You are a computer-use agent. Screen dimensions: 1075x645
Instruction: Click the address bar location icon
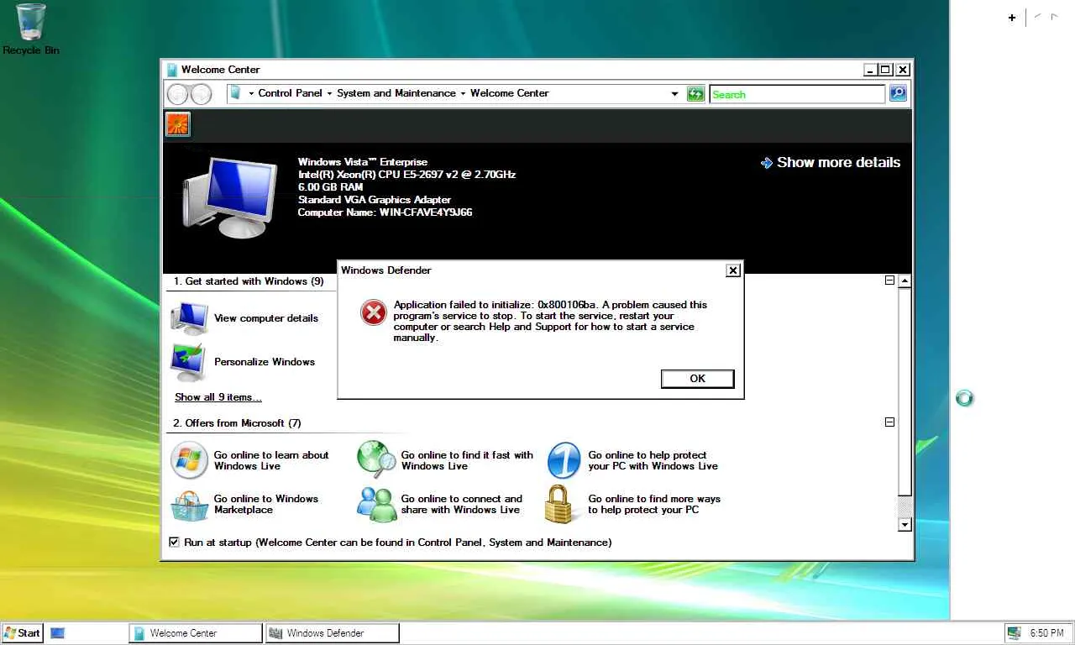click(x=235, y=93)
